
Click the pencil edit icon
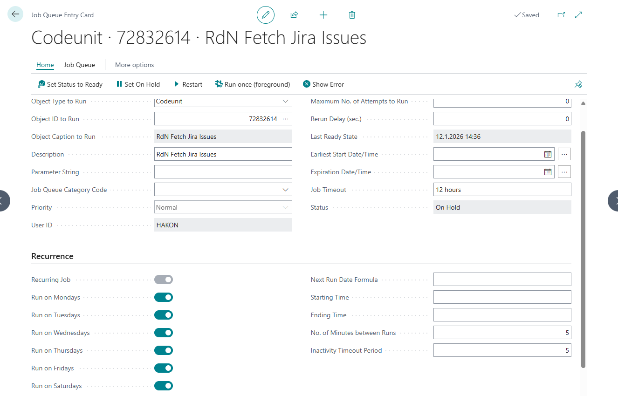point(266,15)
